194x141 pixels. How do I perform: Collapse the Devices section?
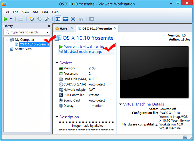pyautogui.click(x=57, y=63)
